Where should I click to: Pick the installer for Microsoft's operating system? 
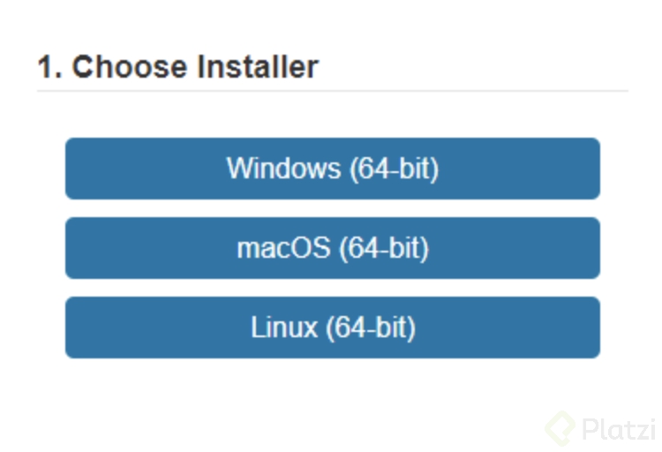[332, 169]
